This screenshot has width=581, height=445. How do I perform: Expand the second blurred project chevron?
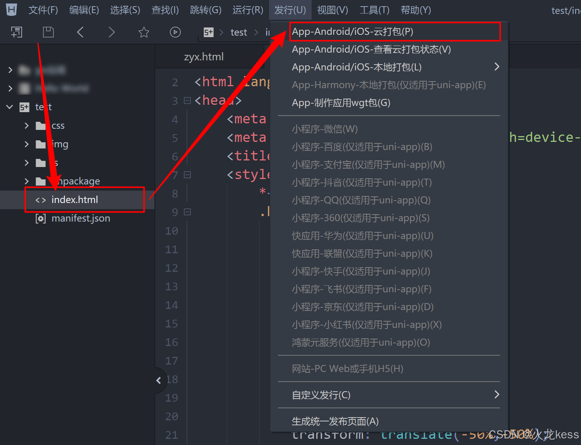tap(10, 89)
